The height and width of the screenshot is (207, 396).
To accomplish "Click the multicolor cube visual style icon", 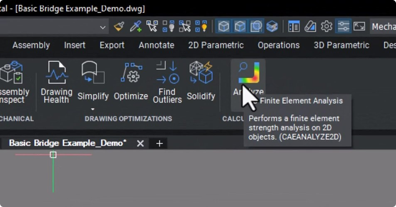I will pos(272,26).
